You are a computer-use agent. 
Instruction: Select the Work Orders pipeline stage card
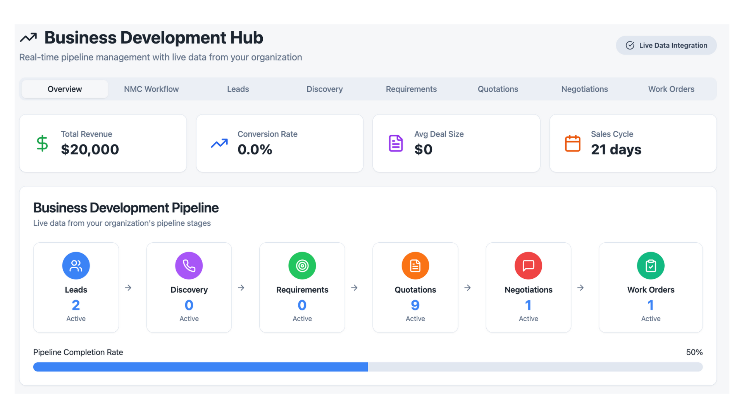pyautogui.click(x=651, y=288)
